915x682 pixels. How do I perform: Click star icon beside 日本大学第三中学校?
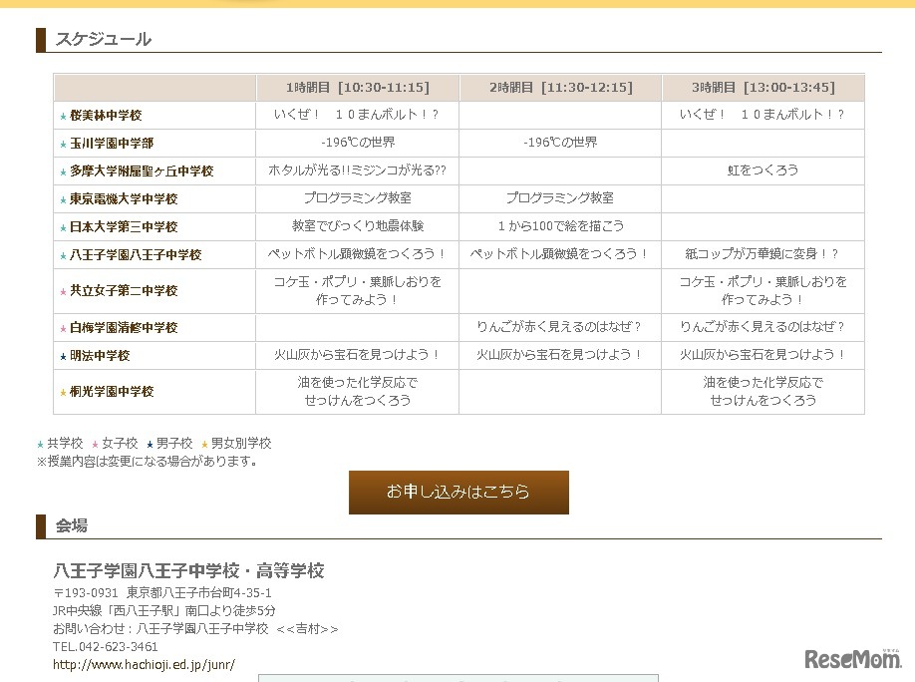coord(63,228)
